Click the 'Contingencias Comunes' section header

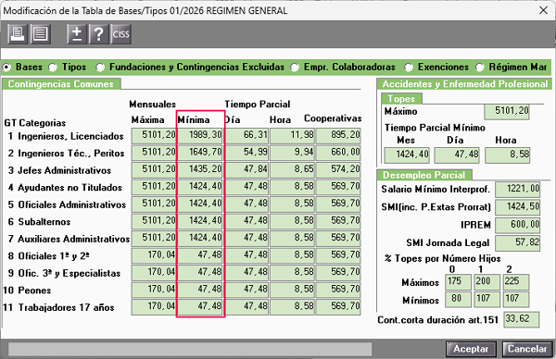coord(61,84)
